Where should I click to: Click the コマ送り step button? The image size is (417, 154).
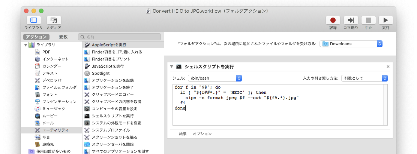pos(351,21)
